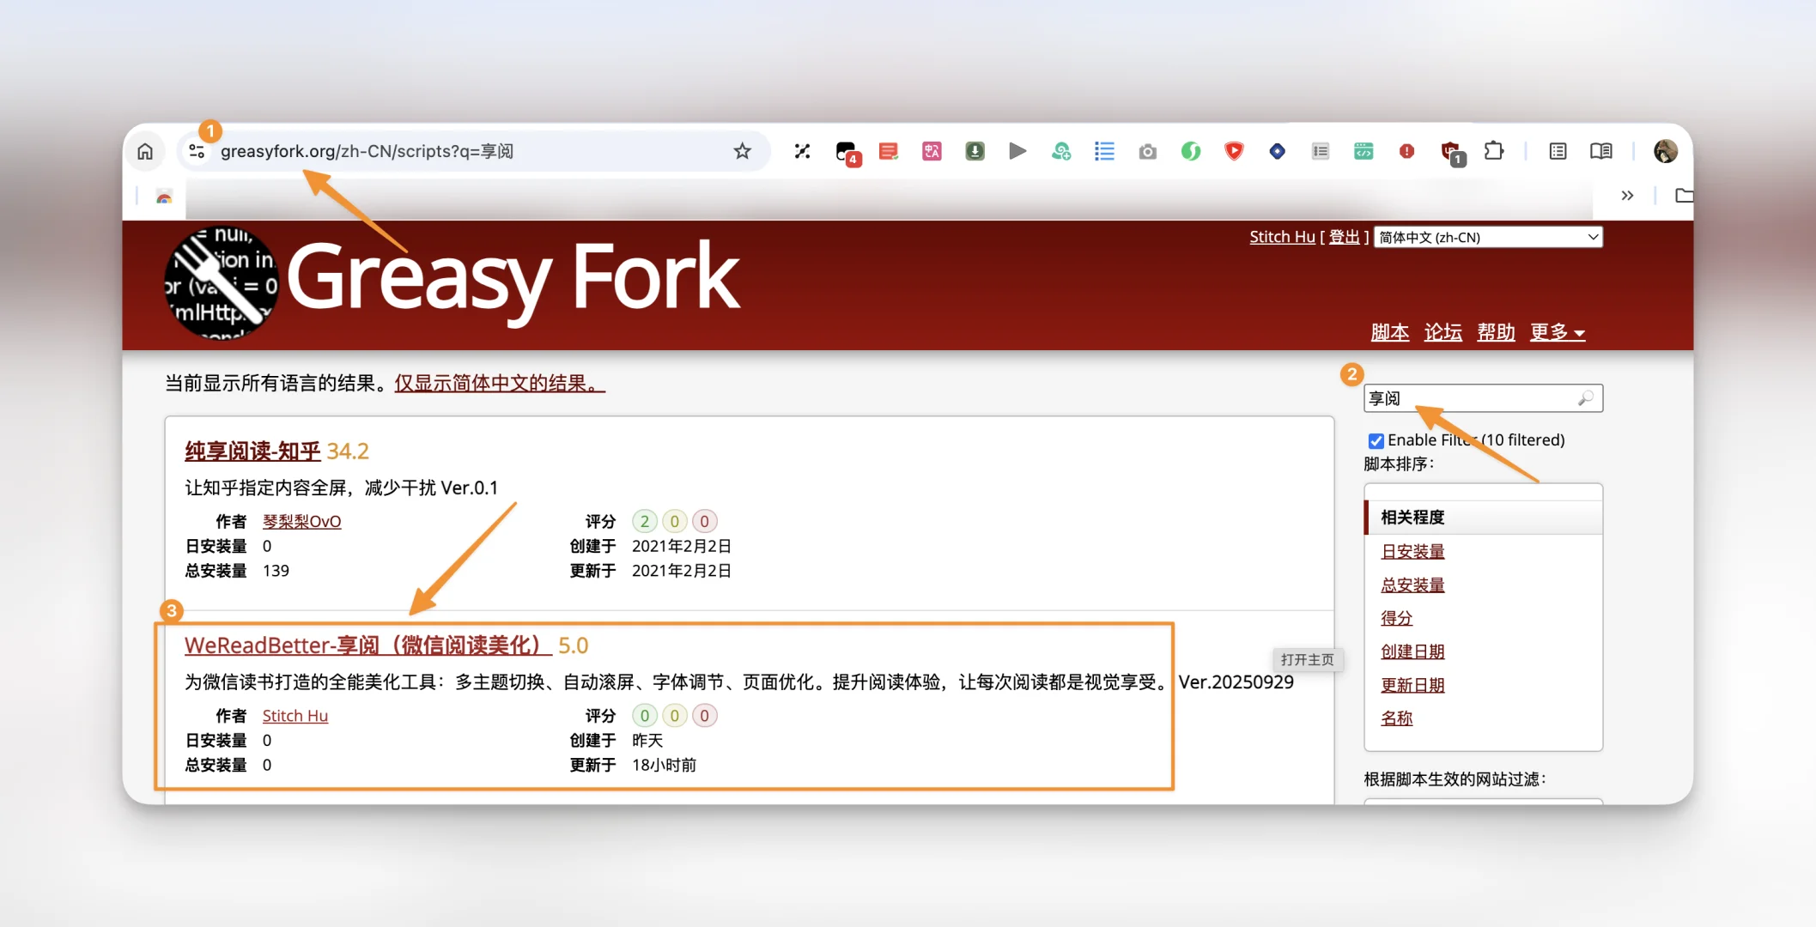Screen dimensions: 1816x927
Task: Open the 脚本 menu item
Action: pos(1390,333)
